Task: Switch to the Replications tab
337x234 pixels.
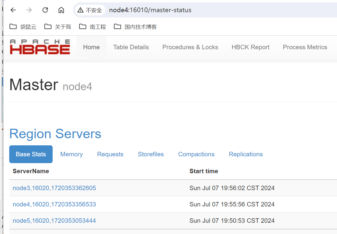Action: click(246, 154)
